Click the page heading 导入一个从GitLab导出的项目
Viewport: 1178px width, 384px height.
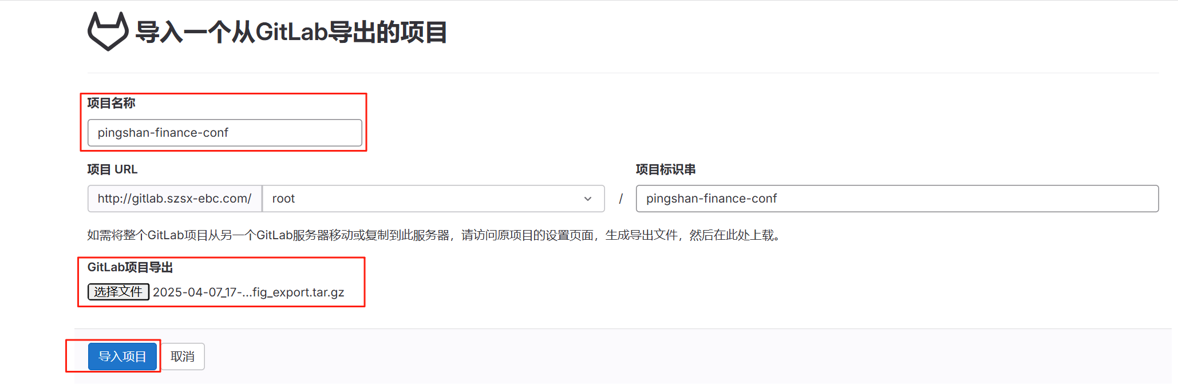pos(291,31)
